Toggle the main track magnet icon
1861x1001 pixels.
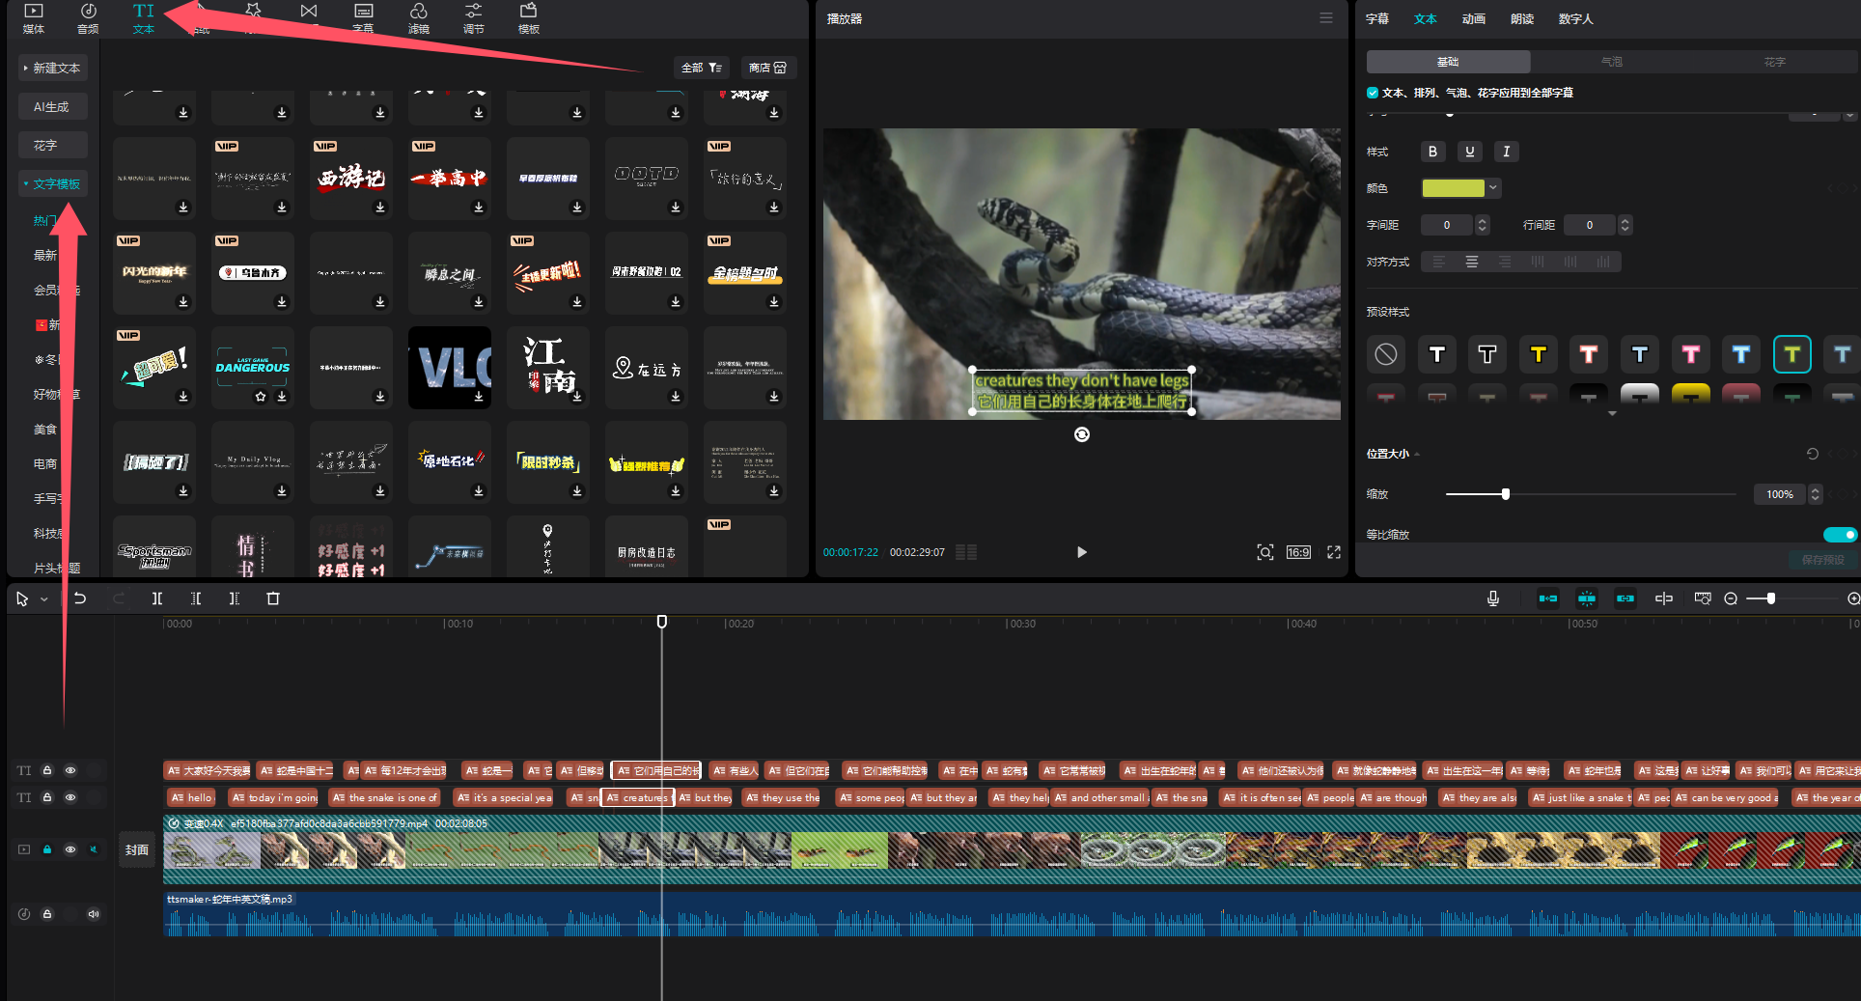[x=1548, y=598]
